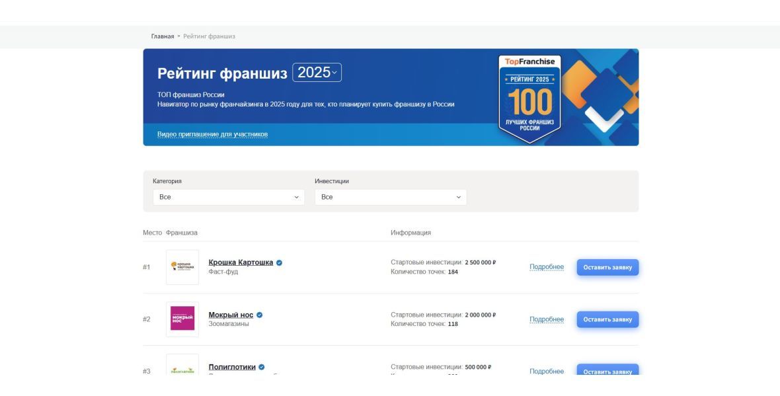Click the ТОП франшиз России subtitle

(191, 95)
